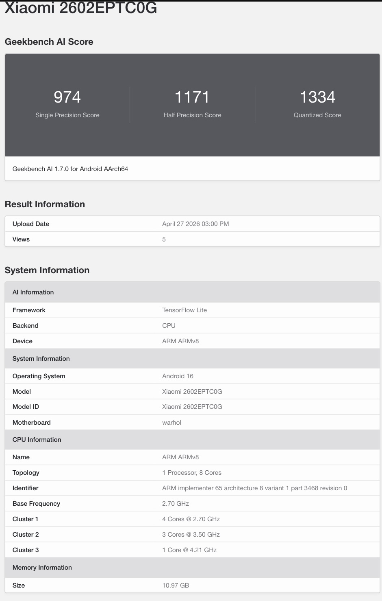Click the Xiaomi 2602EPTC0G page title
Screen dimensions: 382x601
[x=80, y=8]
